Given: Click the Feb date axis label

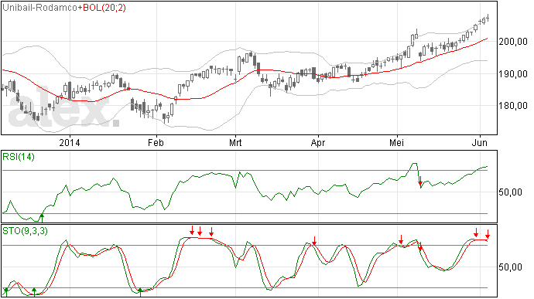Looking at the screenshot, I should [156, 142].
